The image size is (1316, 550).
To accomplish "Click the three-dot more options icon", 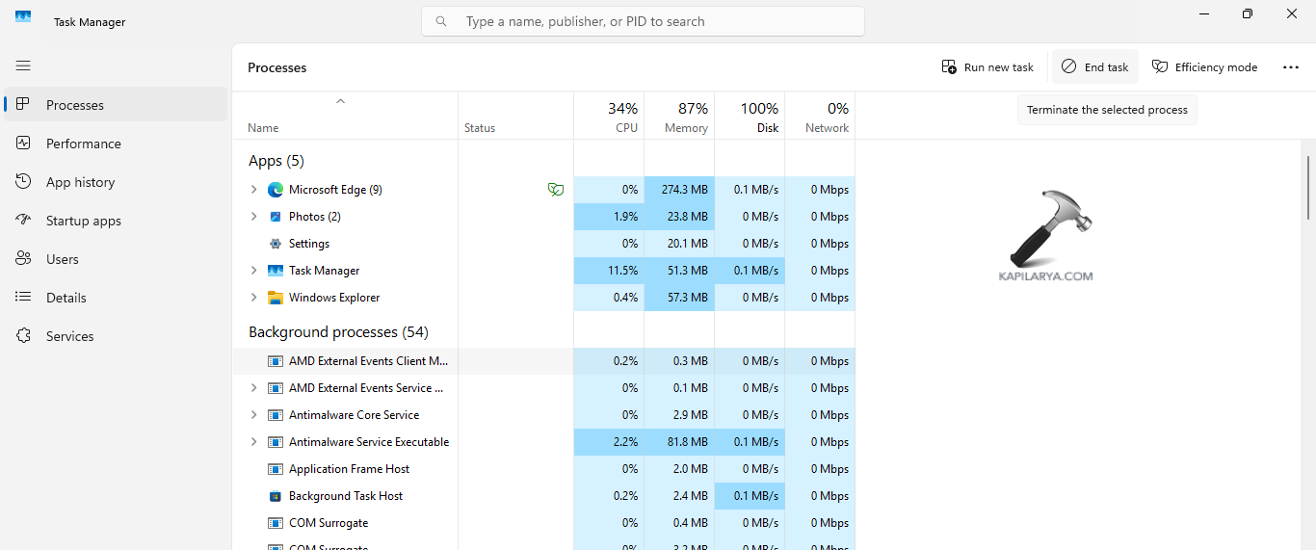I will tap(1291, 67).
